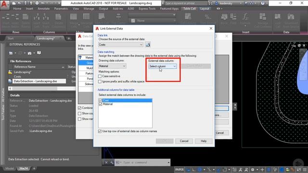308x173 pixels.
Task: Expand the Formula dropdown arrow in ribbon
Action: coord(245,26)
